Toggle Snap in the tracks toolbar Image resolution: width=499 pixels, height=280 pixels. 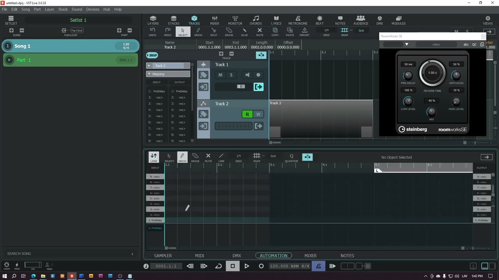click(344, 32)
